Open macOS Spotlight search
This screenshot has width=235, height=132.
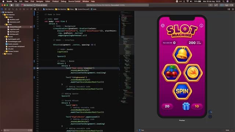pyautogui.click(x=224, y=1)
